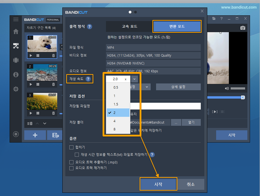Click the grid icon on segment 2
260x196 pixels.
[x=38, y=84]
